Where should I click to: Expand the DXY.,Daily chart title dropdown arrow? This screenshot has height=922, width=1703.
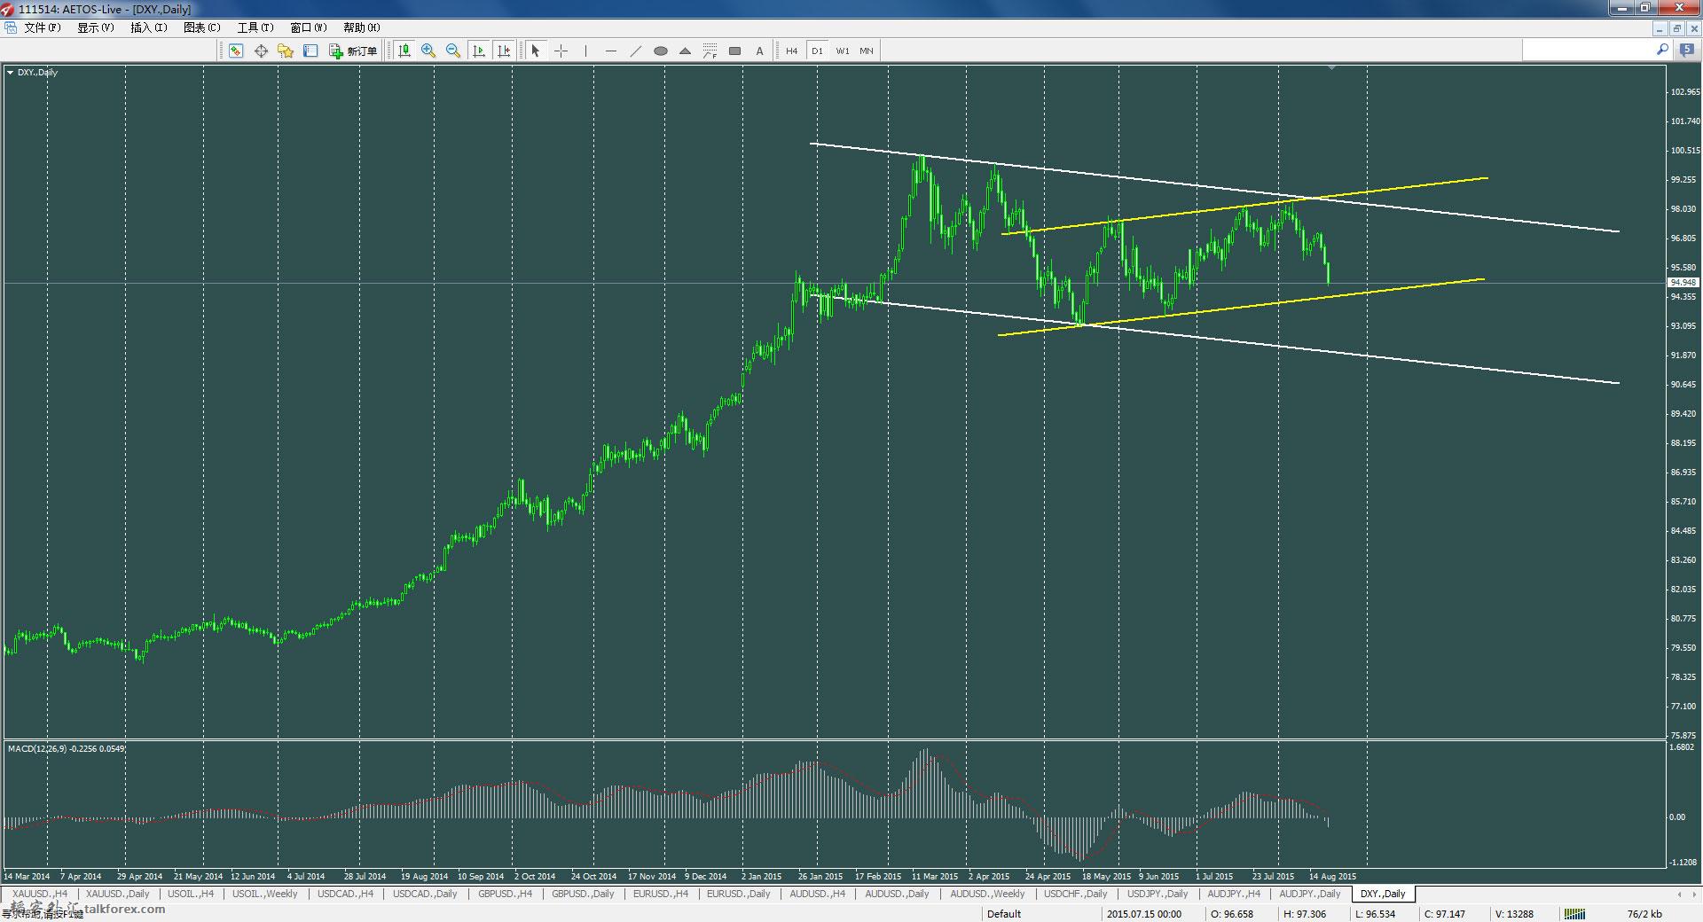10,73
